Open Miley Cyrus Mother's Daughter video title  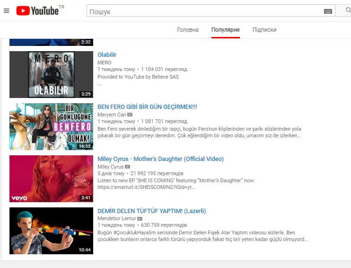pos(160,159)
